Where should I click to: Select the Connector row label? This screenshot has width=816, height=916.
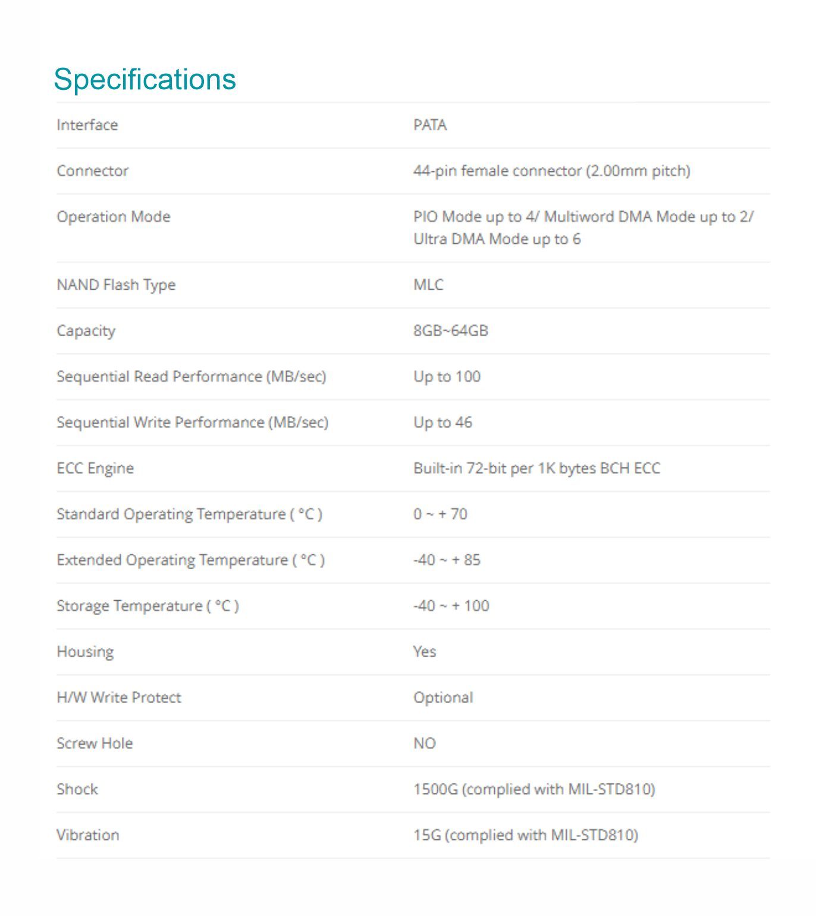93,171
